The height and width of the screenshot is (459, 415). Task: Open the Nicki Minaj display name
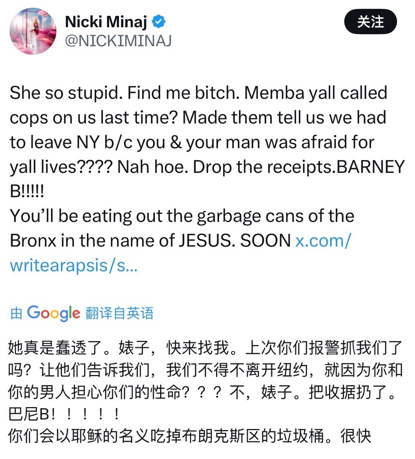tap(106, 22)
